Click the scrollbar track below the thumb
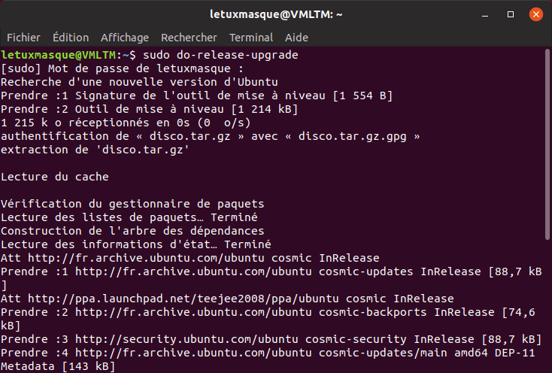 [x=547, y=306]
